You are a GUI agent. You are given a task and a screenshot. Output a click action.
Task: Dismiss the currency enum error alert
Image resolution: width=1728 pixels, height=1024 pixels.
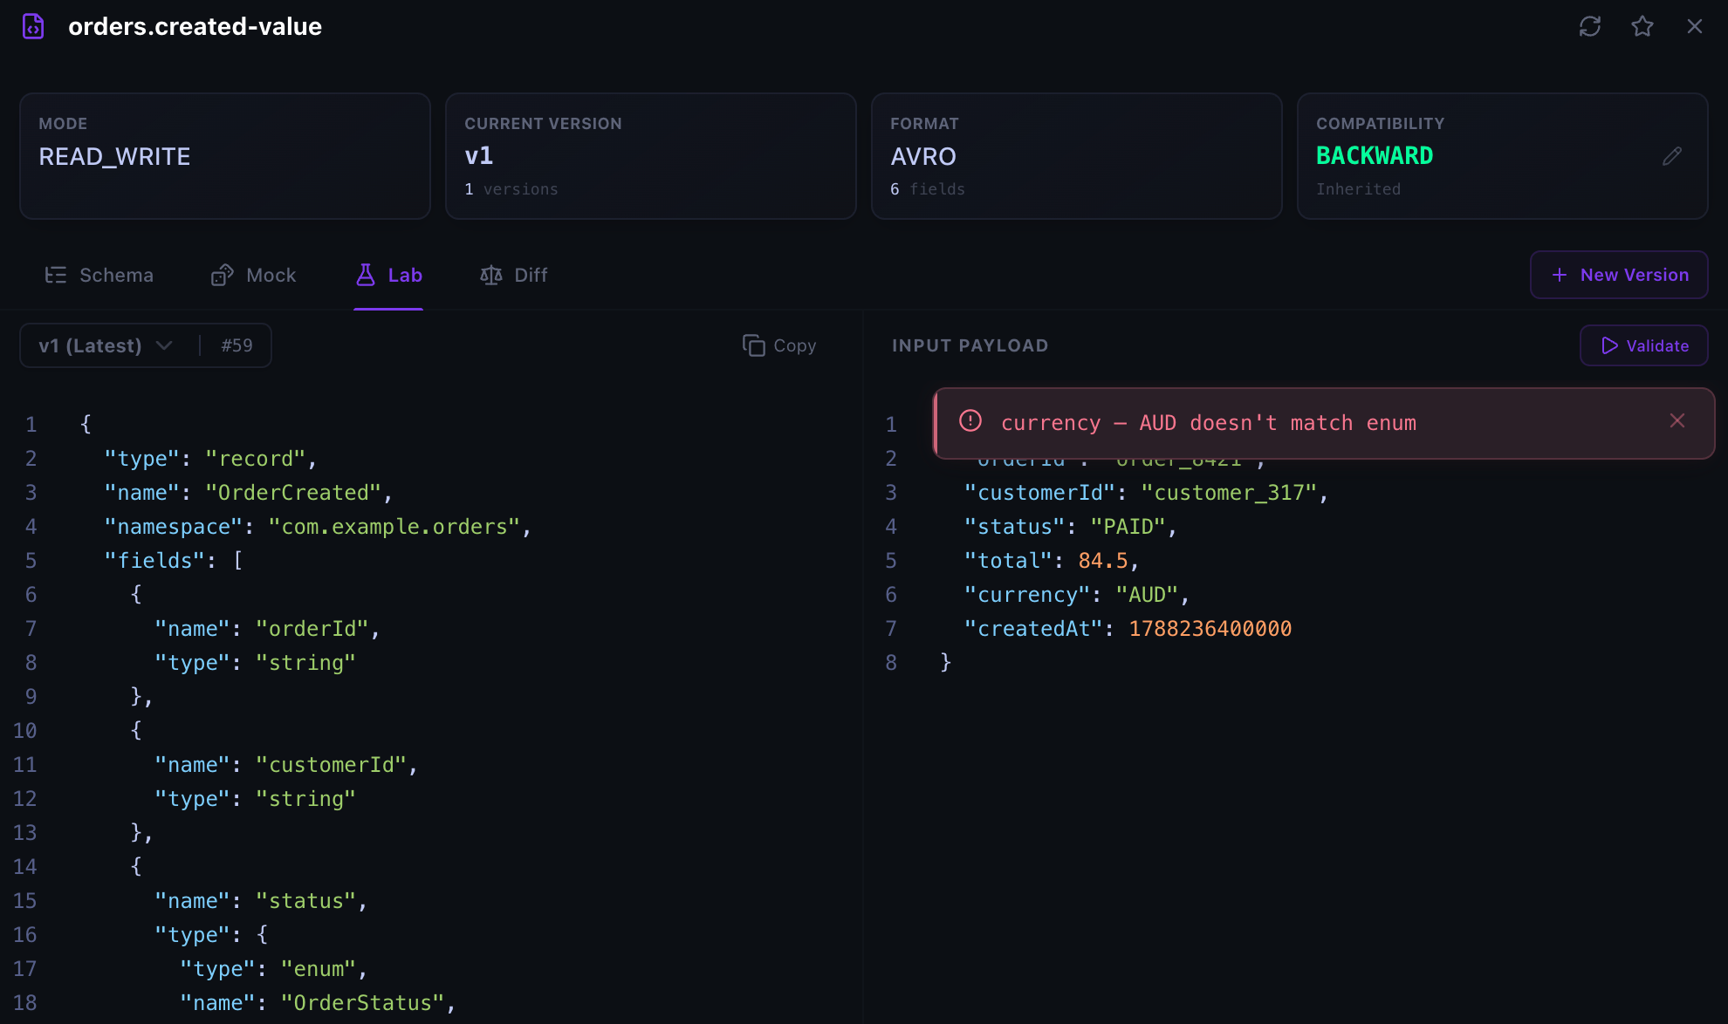tap(1677, 420)
